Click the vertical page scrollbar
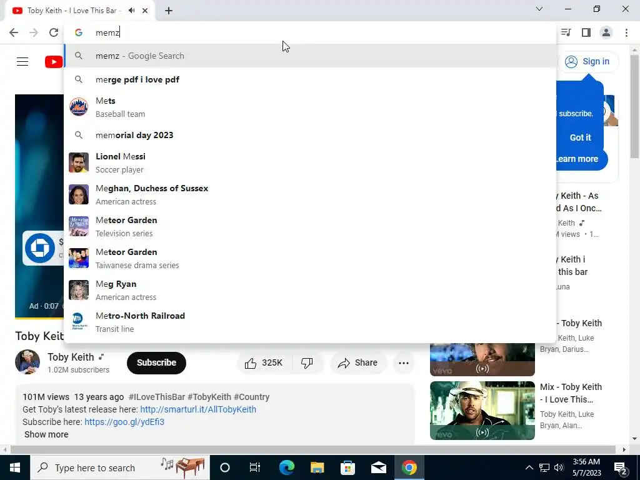 [x=634, y=106]
